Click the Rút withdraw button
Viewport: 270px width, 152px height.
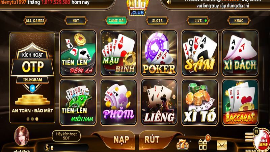coord(152,140)
